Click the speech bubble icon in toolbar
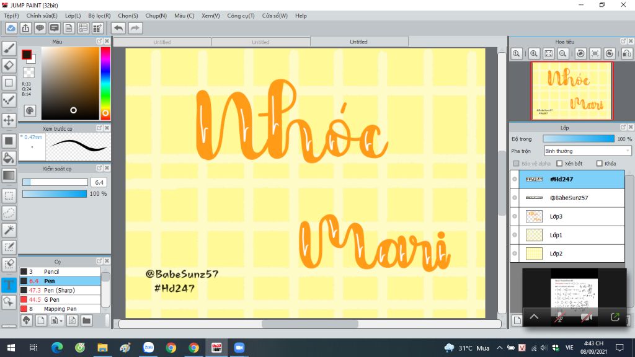This screenshot has height=357, width=635. point(40,29)
